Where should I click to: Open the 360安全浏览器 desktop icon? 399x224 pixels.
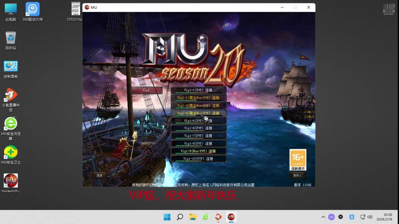11,124
